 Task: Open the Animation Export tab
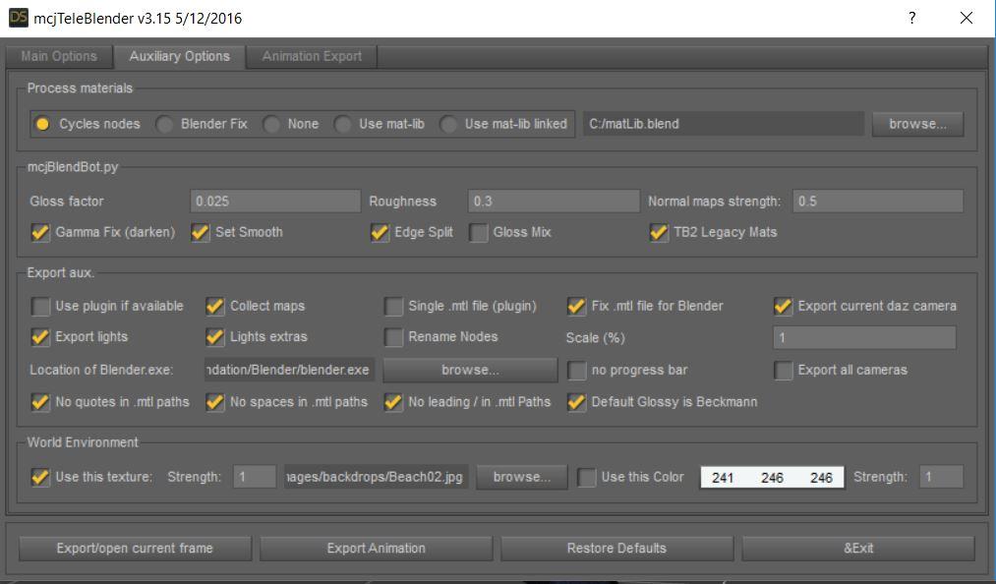pos(312,56)
